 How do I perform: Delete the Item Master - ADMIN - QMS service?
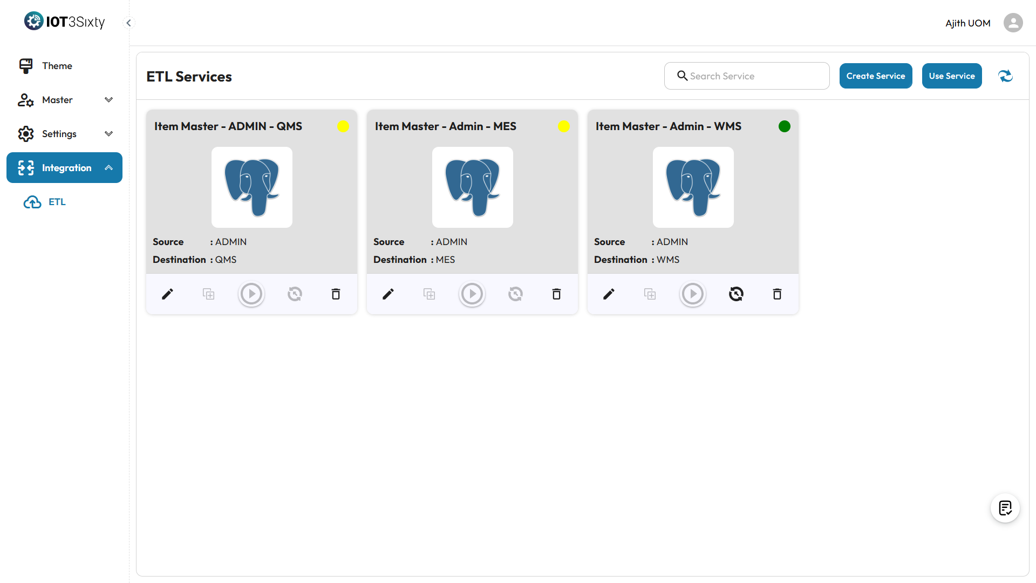coord(336,294)
